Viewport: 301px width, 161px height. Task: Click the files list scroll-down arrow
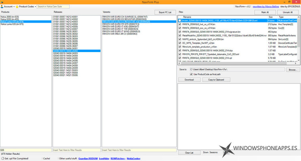click(299, 60)
